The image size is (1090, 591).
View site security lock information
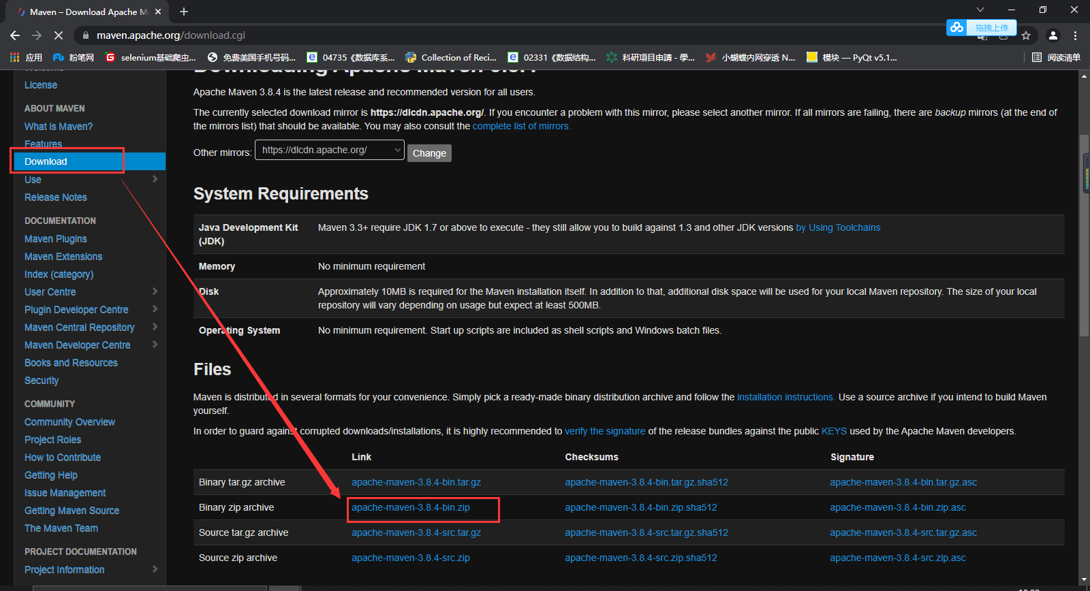pos(85,35)
